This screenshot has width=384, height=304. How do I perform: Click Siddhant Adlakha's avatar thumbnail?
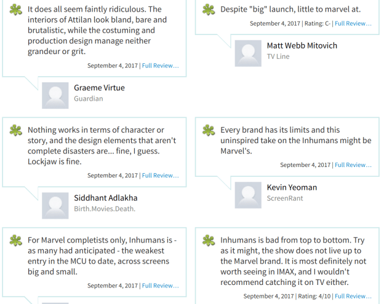pyautogui.click(x=55, y=205)
